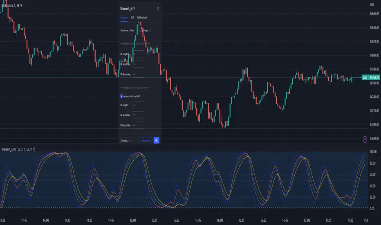Switch to the Eingaben tab
Screen dimensions: 381x225
pos(124,18)
